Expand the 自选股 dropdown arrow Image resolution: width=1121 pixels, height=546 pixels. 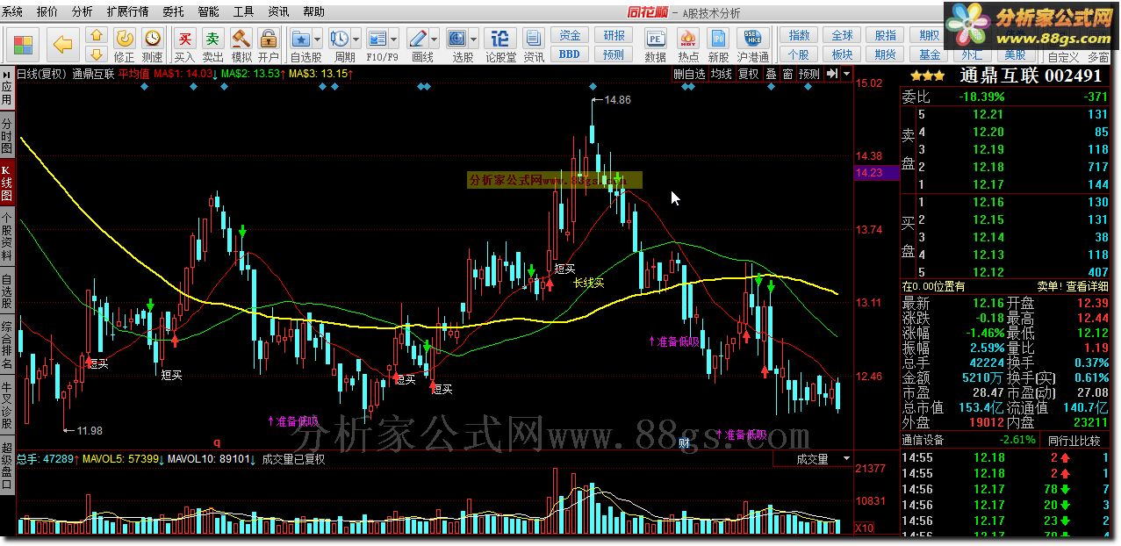(317, 40)
